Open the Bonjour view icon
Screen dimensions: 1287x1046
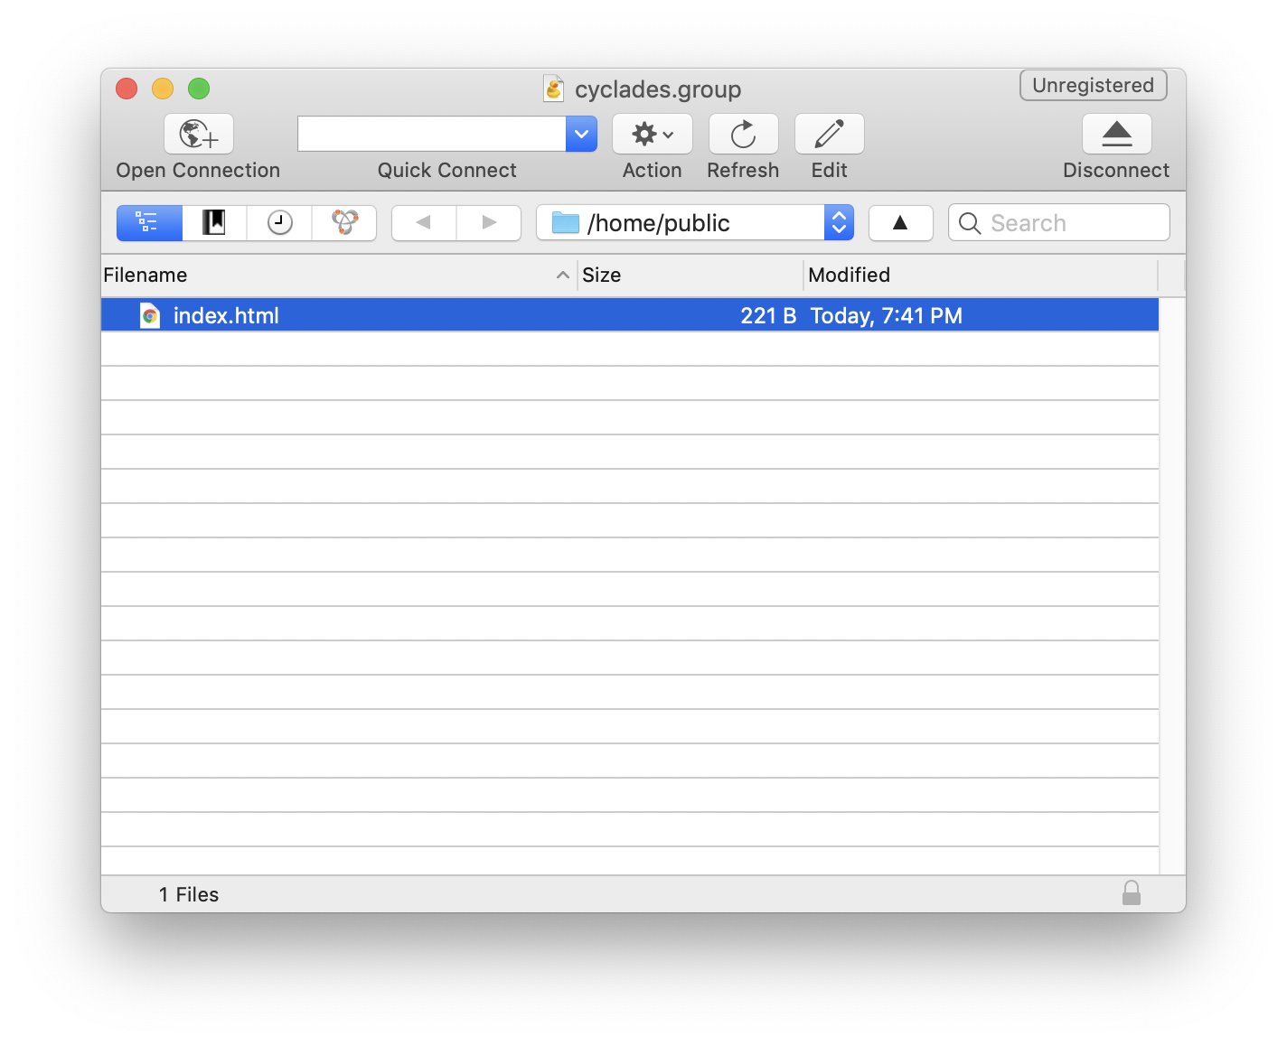click(344, 222)
